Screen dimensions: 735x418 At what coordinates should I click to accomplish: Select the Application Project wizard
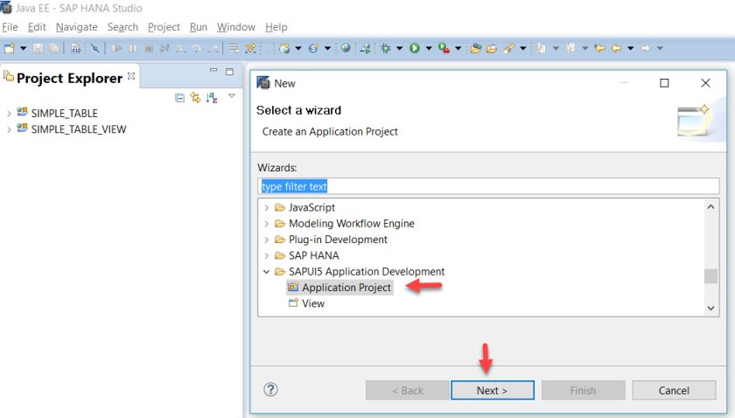coord(339,287)
